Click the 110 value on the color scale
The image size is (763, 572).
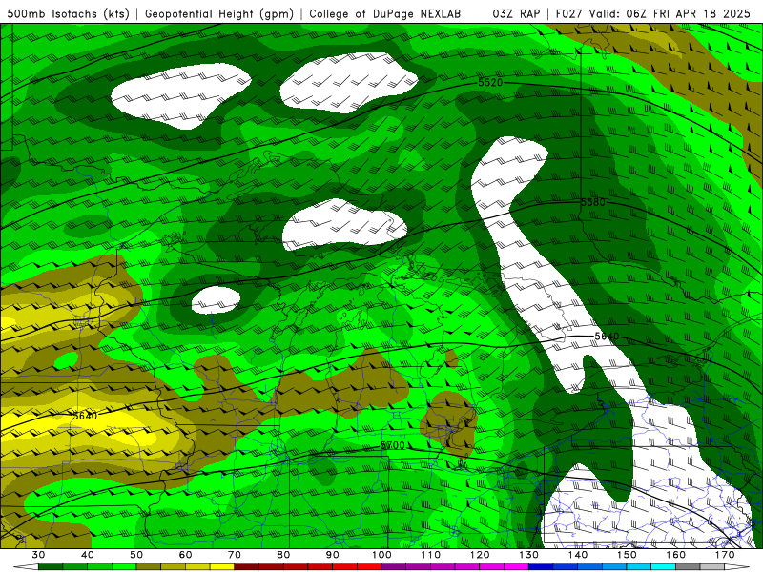coord(431,555)
